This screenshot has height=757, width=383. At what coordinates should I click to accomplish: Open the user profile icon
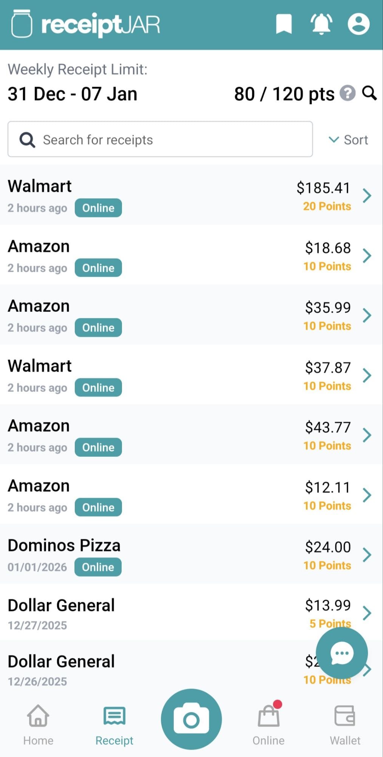358,24
